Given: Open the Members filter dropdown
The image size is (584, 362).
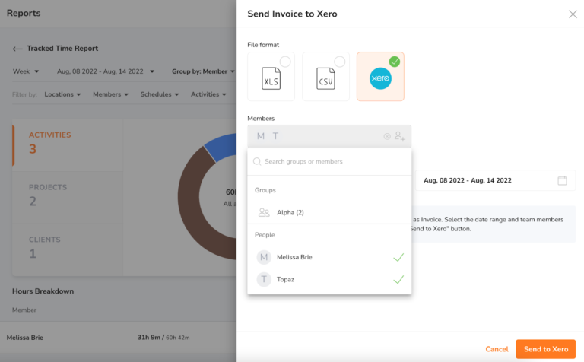Looking at the screenshot, I should (x=110, y=94).
